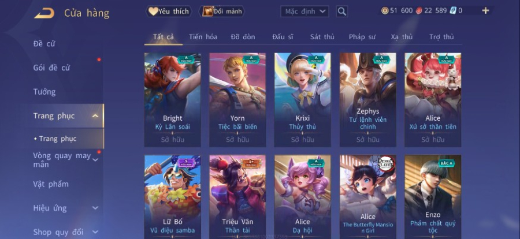Expand the Shop quy đổi section
Image resolution: width=520 pixels, height=239 pixels.
(95, 232)
